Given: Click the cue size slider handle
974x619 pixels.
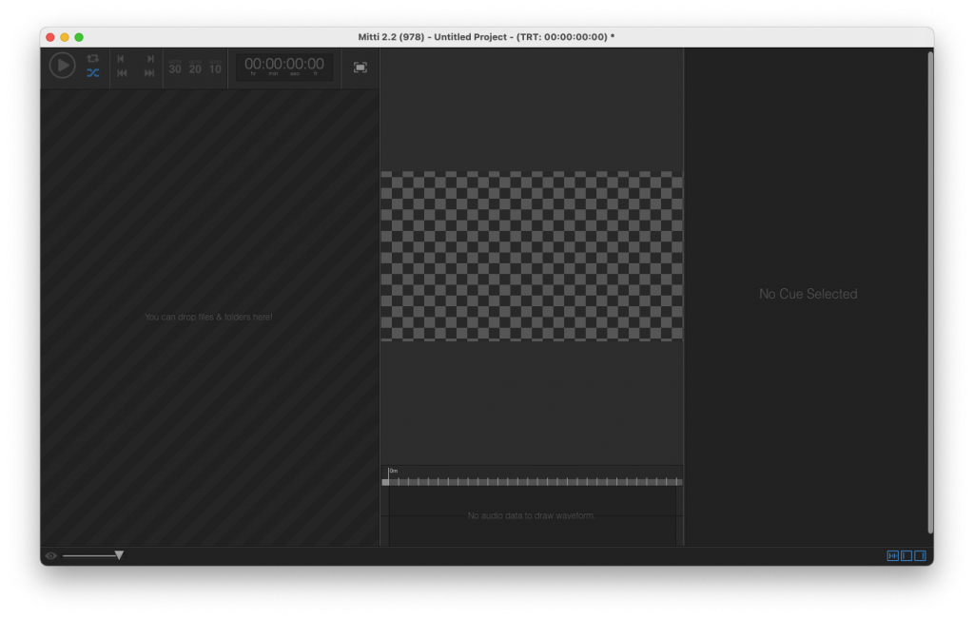Looking at the screenshot, I should [119, 555].
